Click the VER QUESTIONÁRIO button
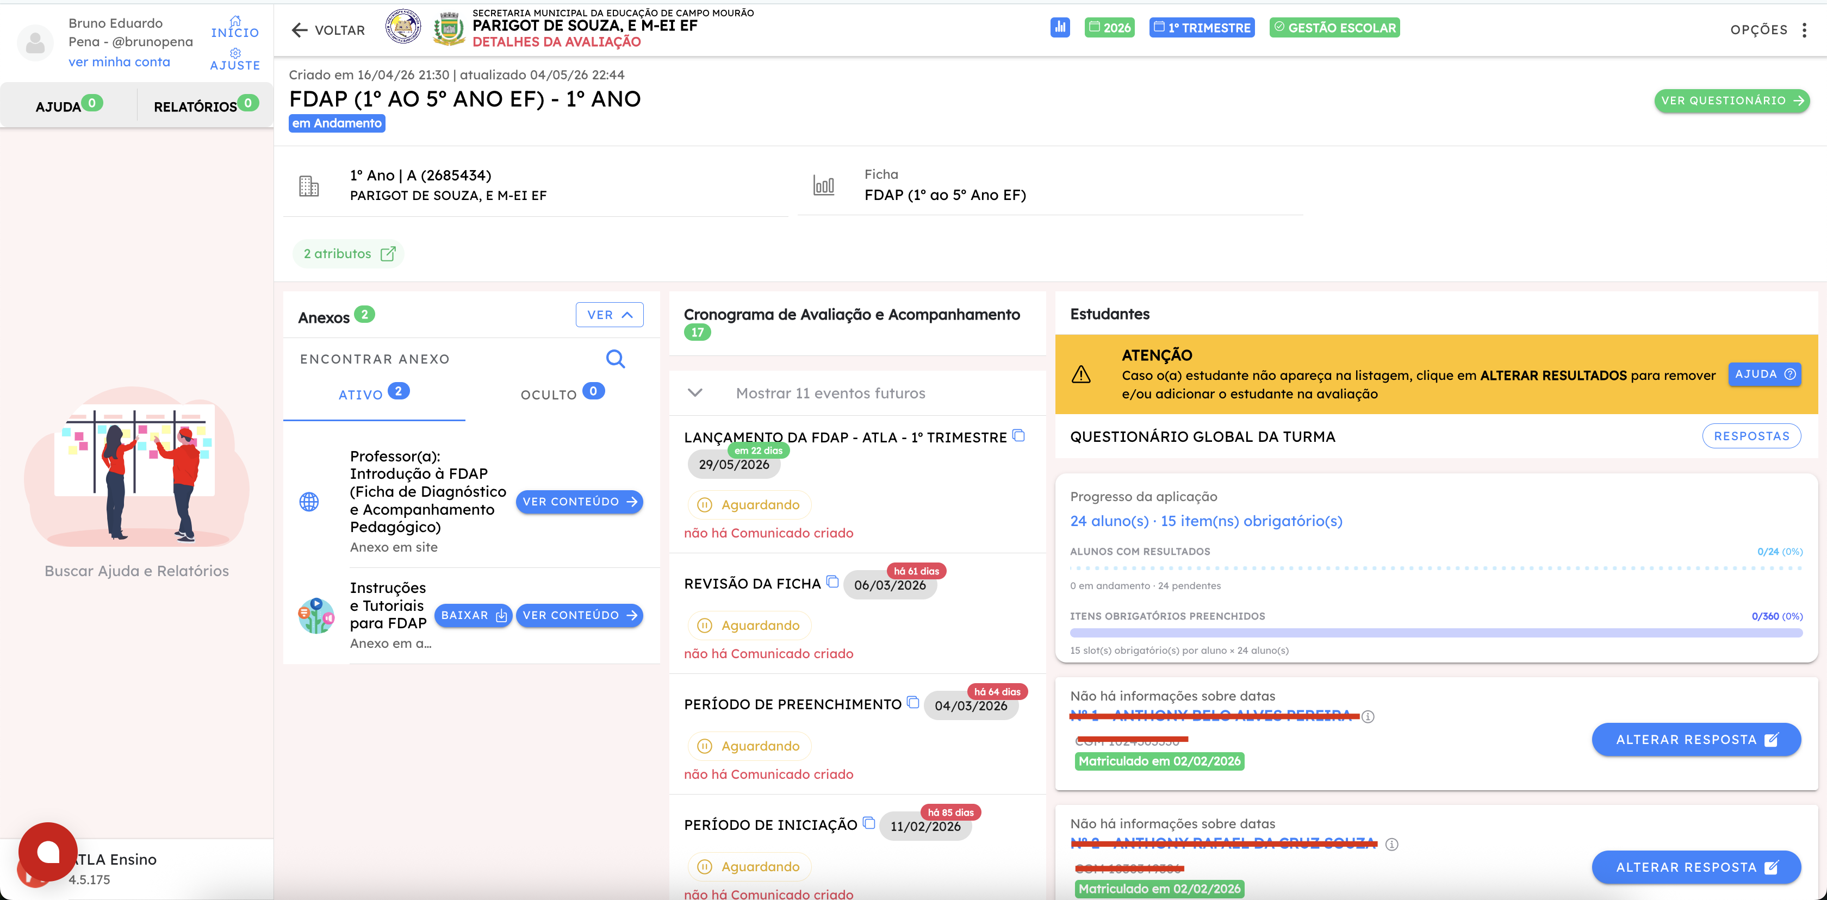Viewport: 1827px width, 900px height. coord(1731,101)
